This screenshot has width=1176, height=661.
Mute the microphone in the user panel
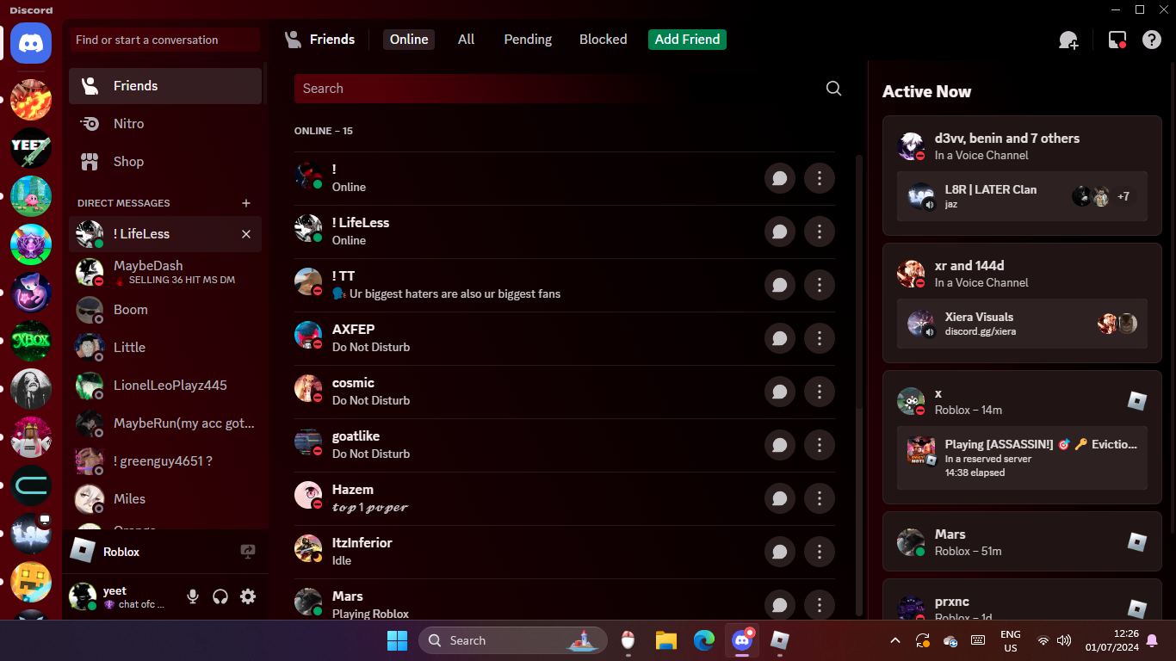(193, 596)
